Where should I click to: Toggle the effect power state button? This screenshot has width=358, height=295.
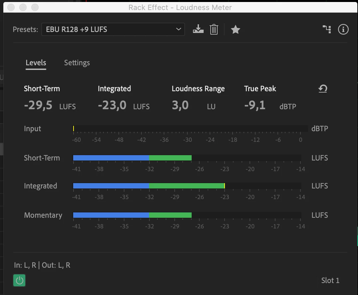(19, 280)
